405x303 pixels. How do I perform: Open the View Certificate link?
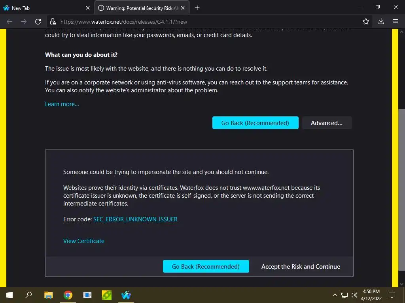click(84, 241)
